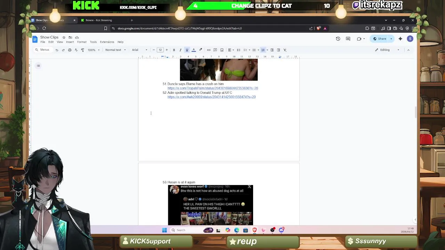The image size is (445, 250).
Task: Run spelling and grammar check
Action: coord(76,50)
